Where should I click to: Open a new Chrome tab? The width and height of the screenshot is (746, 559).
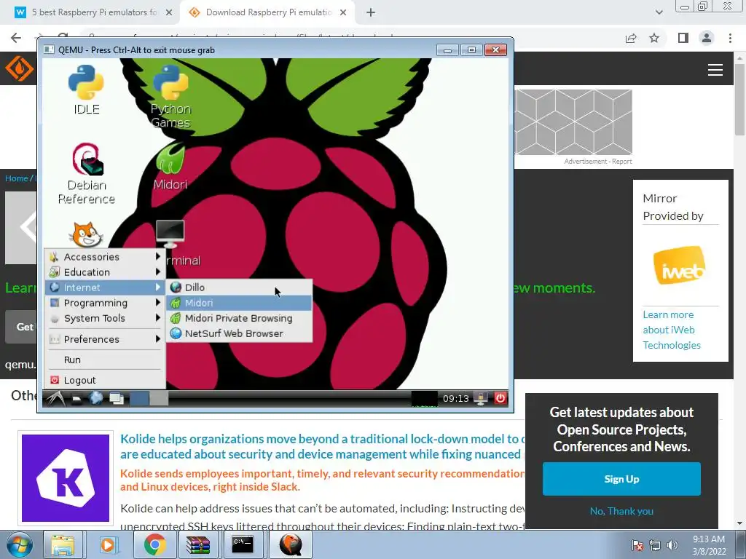click(371, 12)
